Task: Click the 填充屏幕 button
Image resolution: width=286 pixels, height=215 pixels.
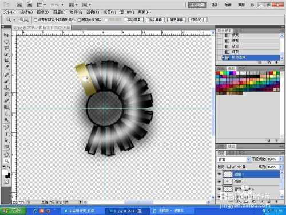Action: 176,19
